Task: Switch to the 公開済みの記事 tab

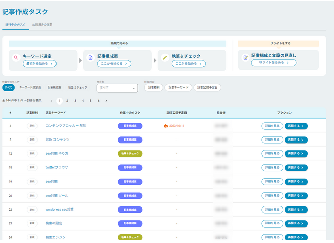Action: [42, 25]
